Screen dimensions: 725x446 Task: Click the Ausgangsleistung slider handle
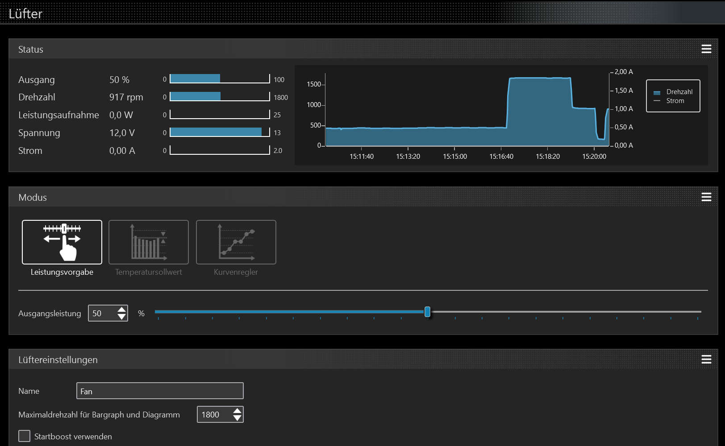[427, 312]
